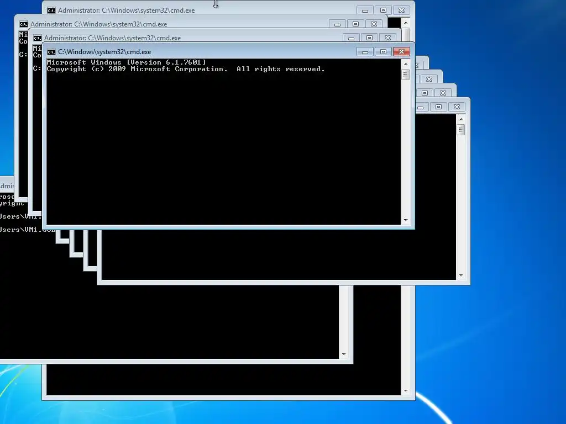The width and height of the screenshot is (566, 424).
Task: Click title text of Administrator window just behind front window
Action: point(112,38)
